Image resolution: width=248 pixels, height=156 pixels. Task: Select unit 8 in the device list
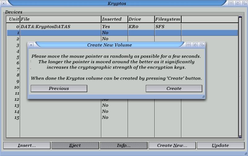tap(18, 75)
